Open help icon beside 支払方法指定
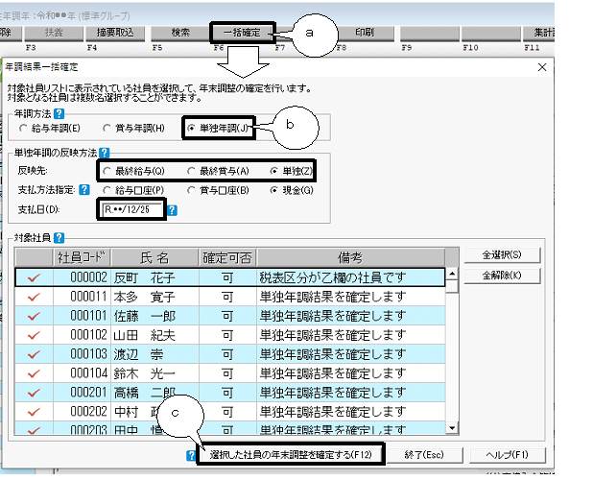 84,189
